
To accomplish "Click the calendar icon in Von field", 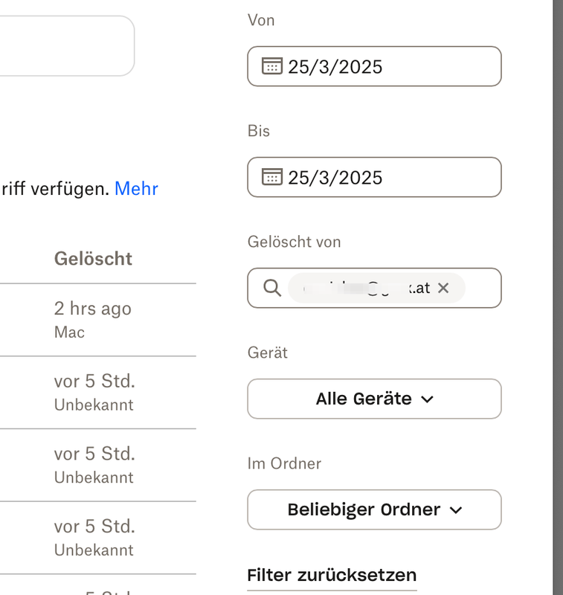I will 272,66.
